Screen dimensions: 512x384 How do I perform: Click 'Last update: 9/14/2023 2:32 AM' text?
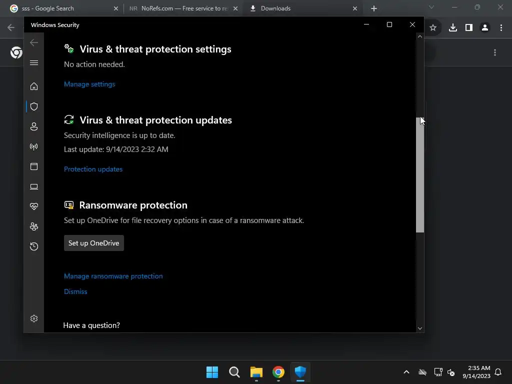click(x=116, y=149)
